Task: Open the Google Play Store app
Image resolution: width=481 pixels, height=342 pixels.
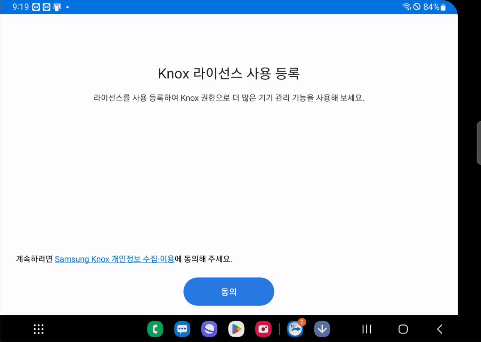Action: (236, 329)
